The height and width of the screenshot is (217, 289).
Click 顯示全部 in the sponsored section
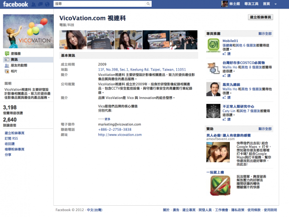tap(265, 129)
